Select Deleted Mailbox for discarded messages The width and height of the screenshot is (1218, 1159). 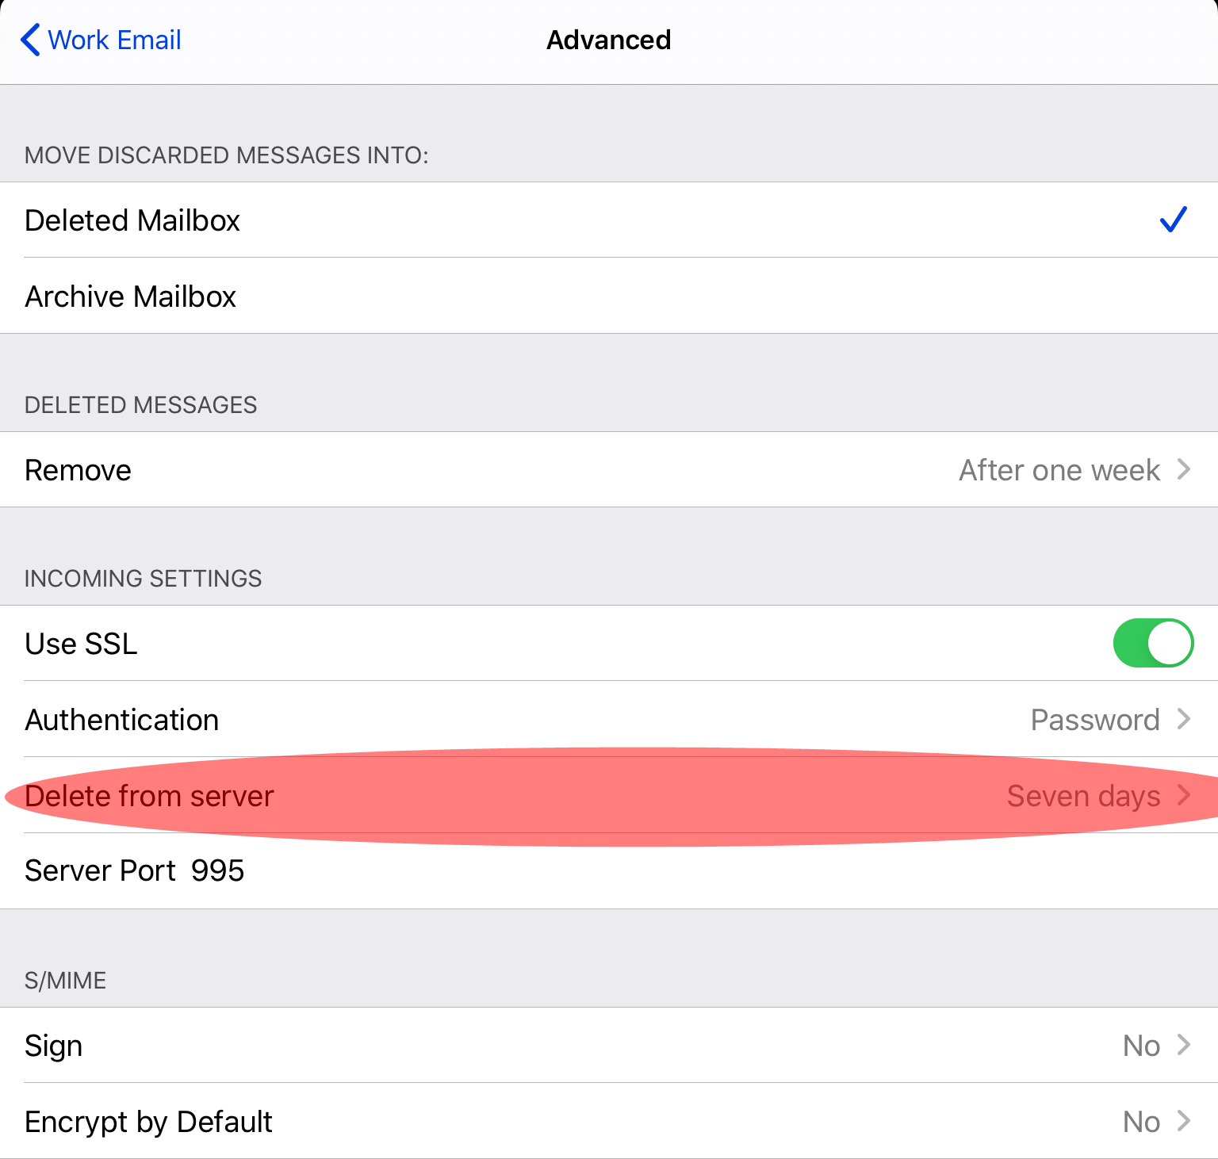609,220
